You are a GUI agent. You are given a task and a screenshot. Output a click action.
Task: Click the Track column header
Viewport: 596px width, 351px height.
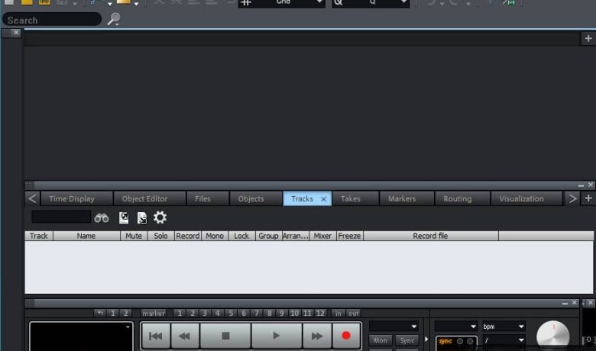[39, 236]
